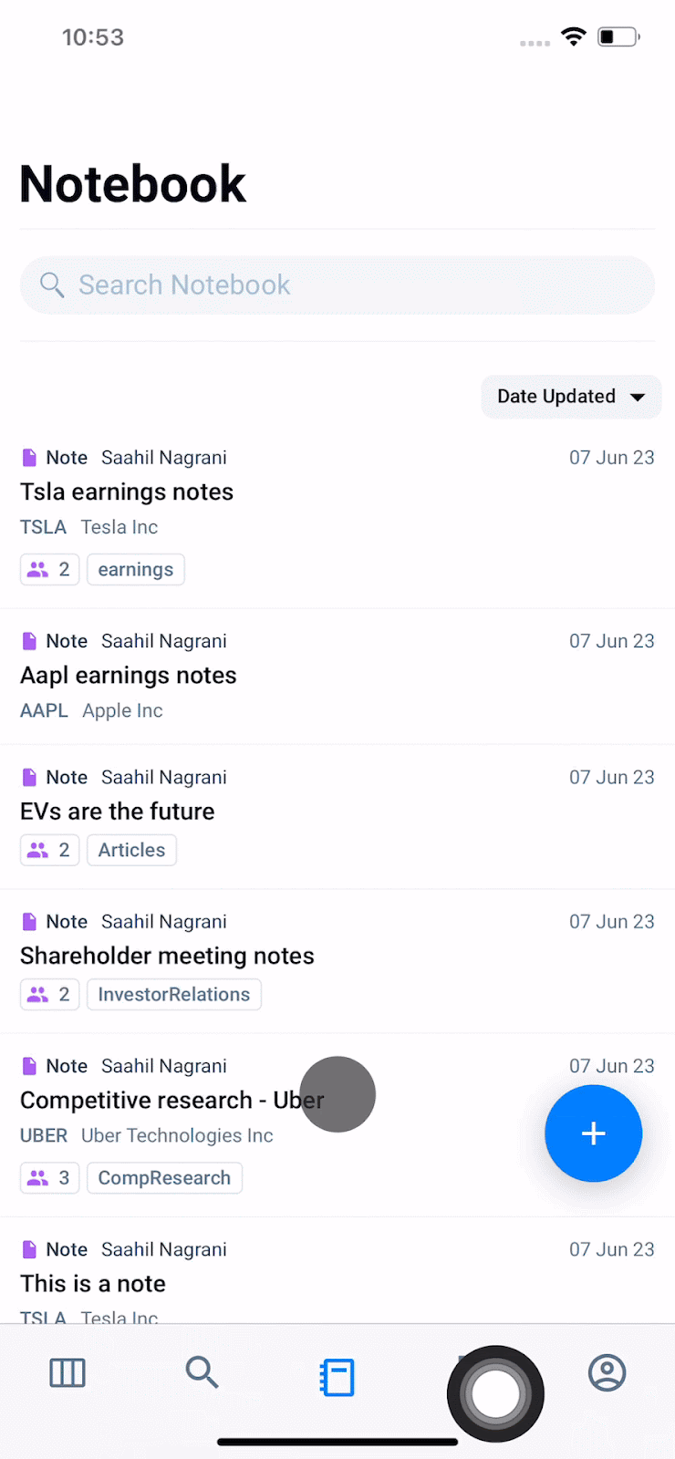
Task: Tap the assistive touch circle overlay
Action: pyautogui.click(x=495, y=1393)
